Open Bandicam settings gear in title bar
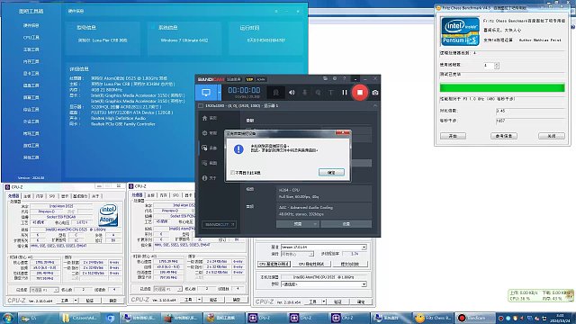This screenshot has height=324, width=576. (335, 78)
